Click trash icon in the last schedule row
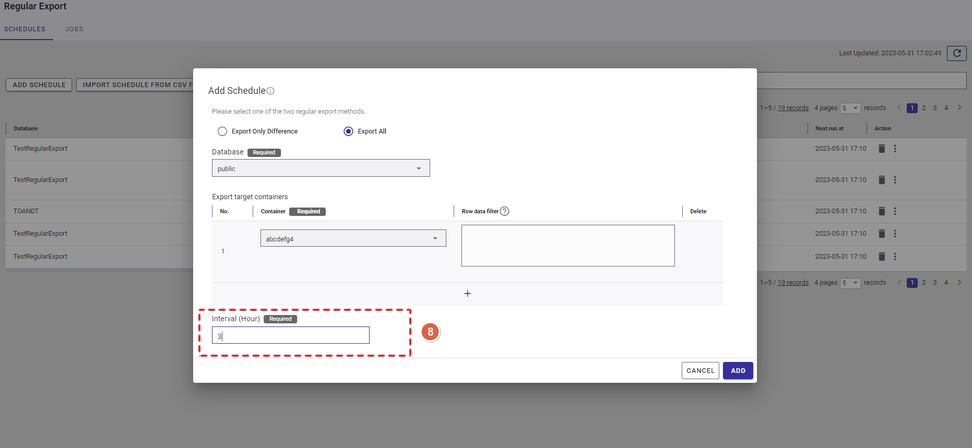The width and height of the screenshot is (972, 448). point(882,257)
